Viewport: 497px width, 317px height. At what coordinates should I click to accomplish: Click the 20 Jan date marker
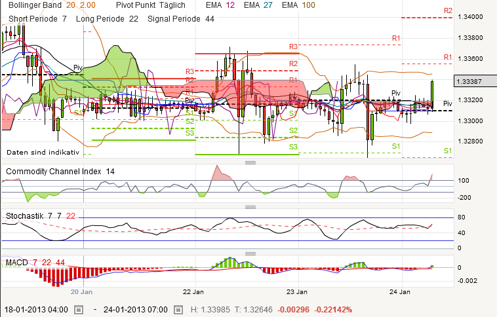coord(81,291)
